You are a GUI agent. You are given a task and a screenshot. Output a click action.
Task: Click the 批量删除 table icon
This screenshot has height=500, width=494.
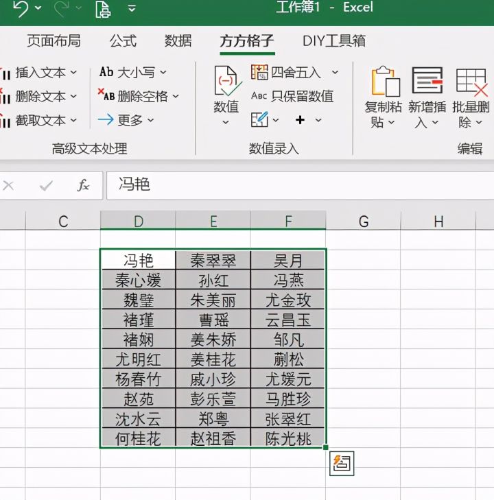click(471, 82)
